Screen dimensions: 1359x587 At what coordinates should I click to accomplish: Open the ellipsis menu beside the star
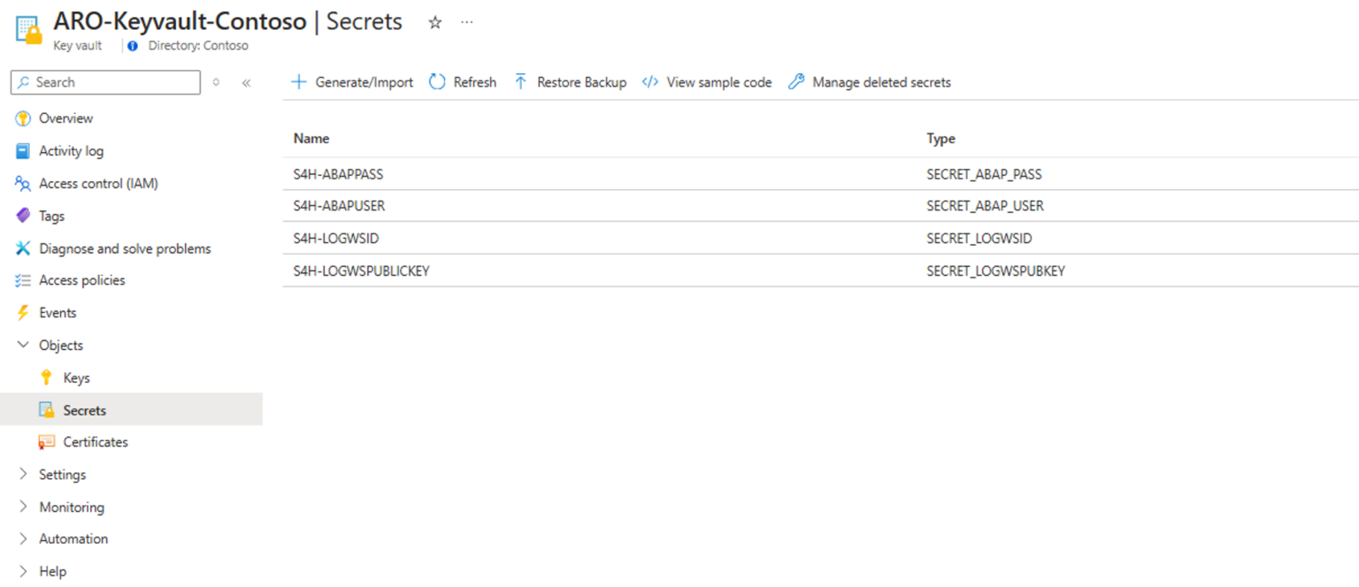pyautogui.click(x=466, y=24)
